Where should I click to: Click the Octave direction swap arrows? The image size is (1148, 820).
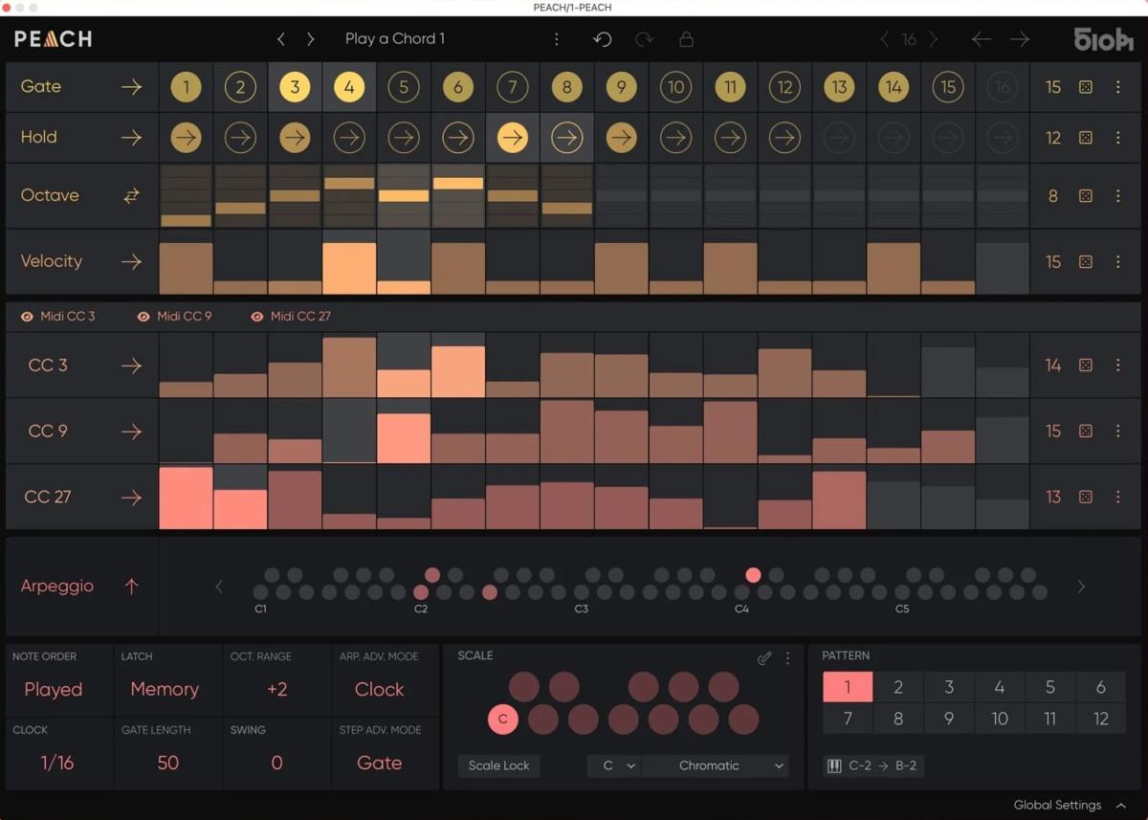click(x=131, y=195)
